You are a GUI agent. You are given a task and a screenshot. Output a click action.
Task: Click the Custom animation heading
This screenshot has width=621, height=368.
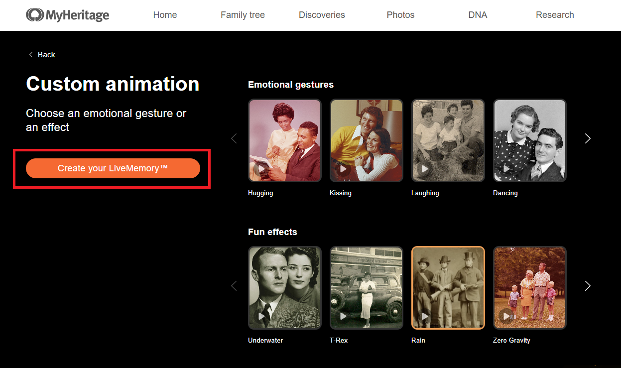(x=113, y=84)
